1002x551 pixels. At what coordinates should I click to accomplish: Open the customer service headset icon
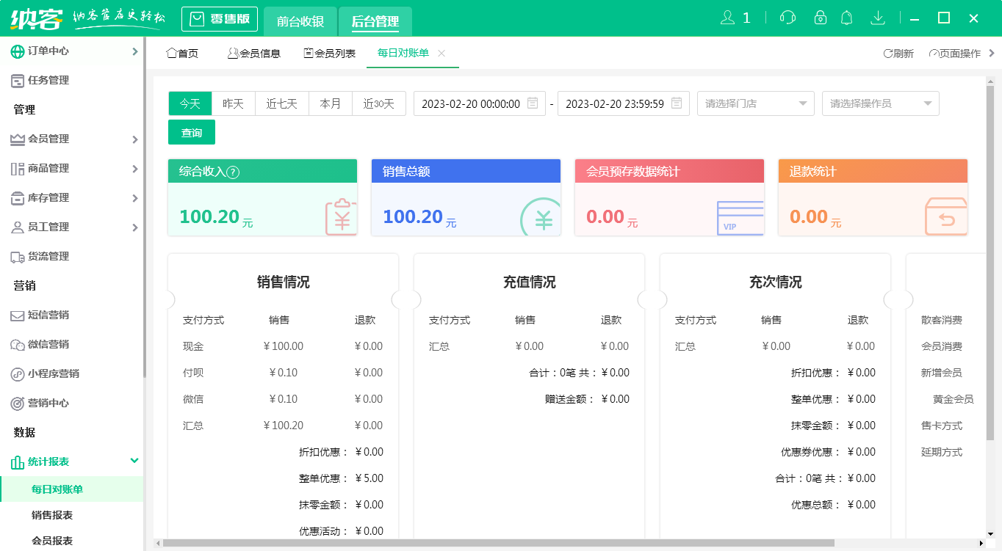tap(787, 17)
